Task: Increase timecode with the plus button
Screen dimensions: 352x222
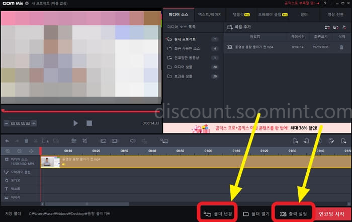Action: pos(34,123)
